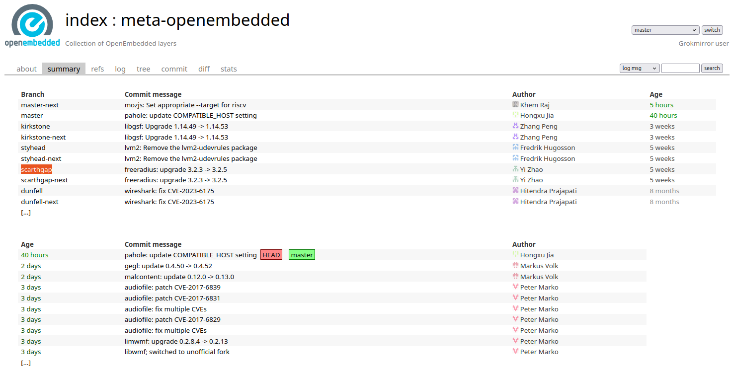Click the green master decoration label
The width and height of the screenshot is (733, 372).
tap(302, 254)
